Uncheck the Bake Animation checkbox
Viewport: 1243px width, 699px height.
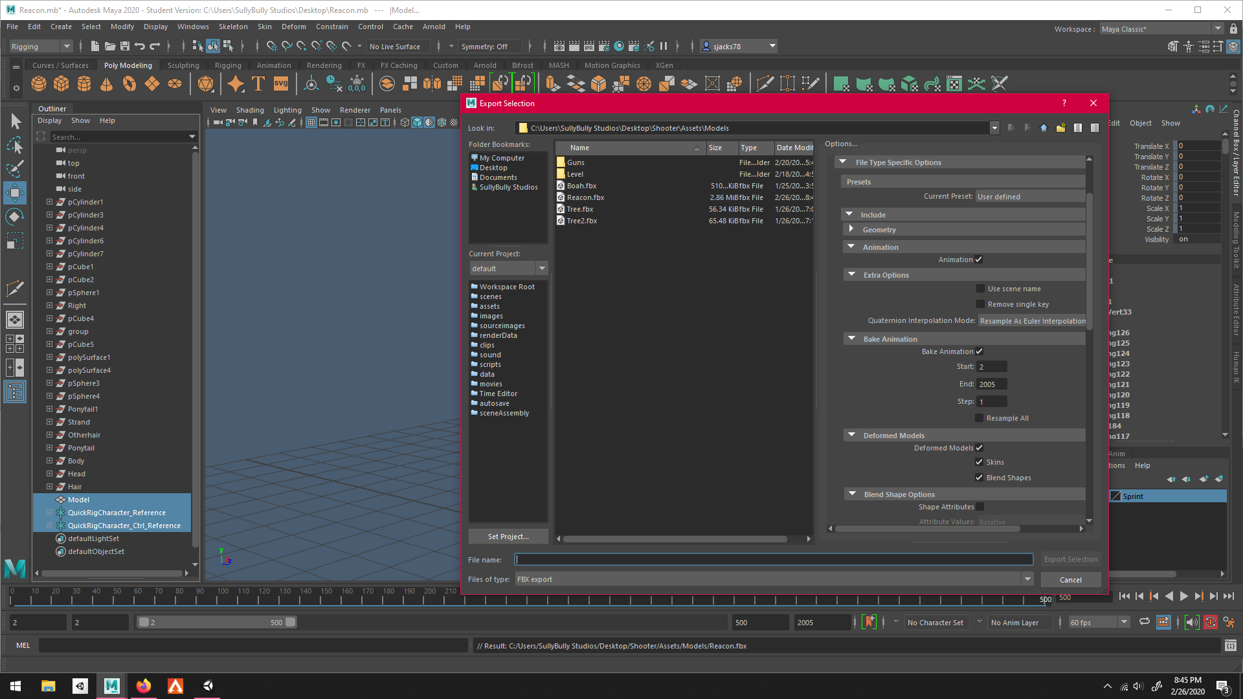(x=980, y=351)
